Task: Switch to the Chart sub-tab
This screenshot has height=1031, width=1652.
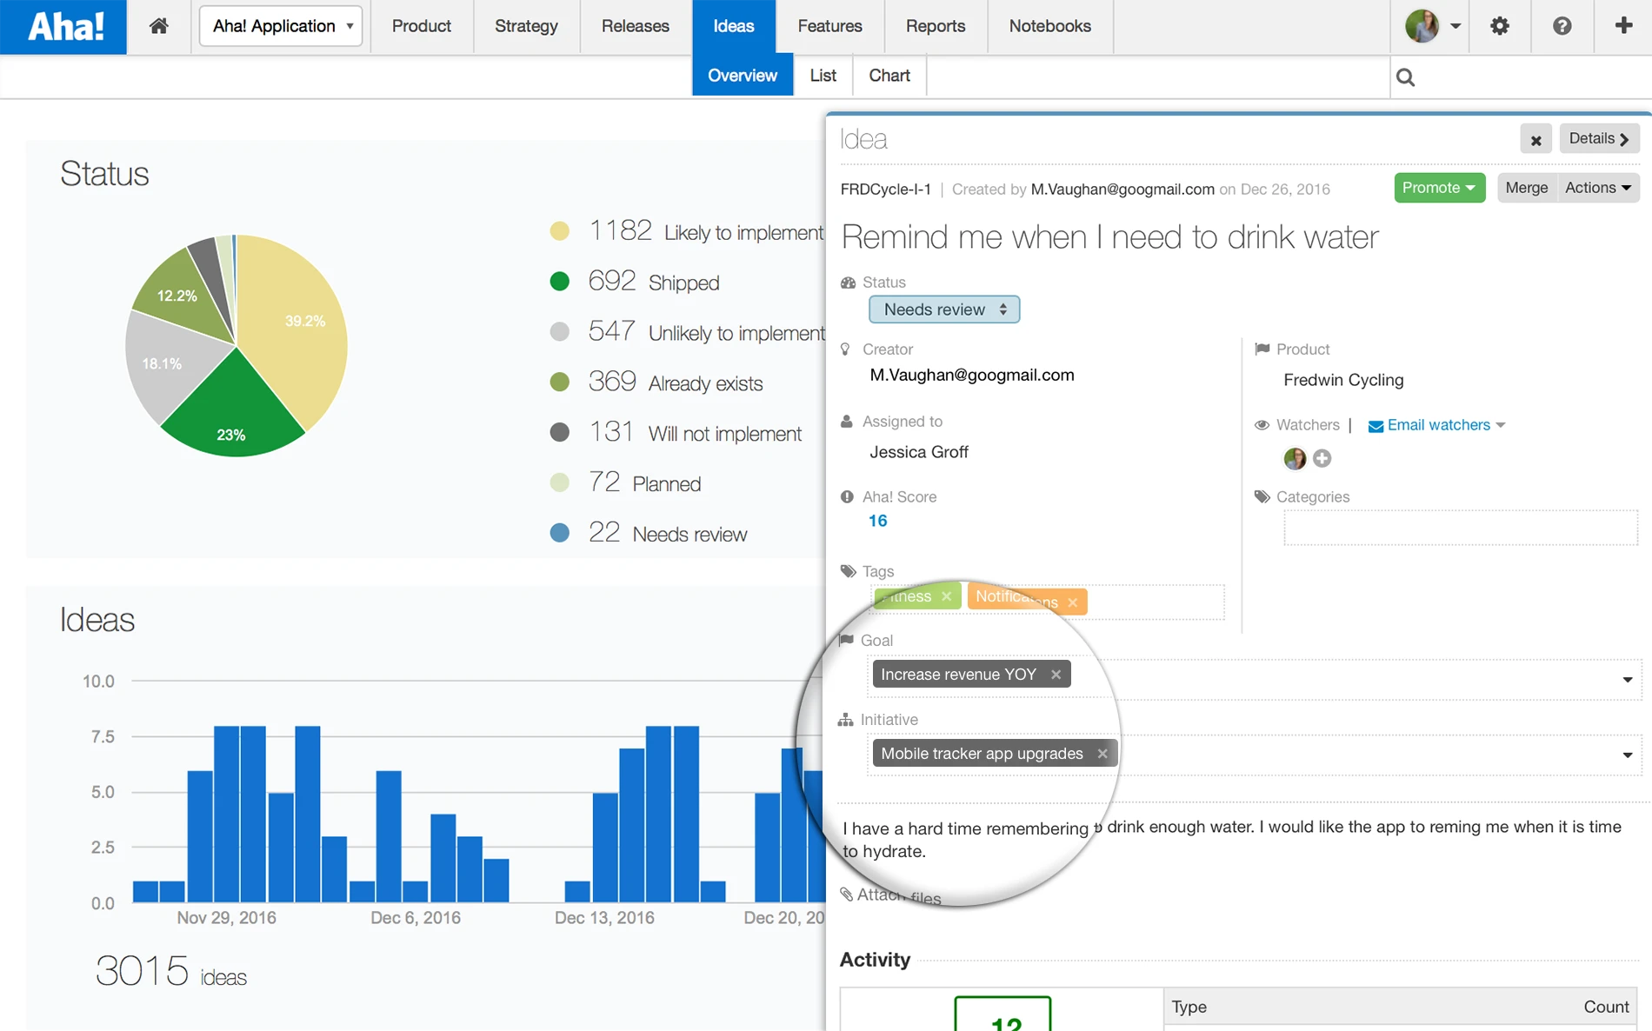Action: click(889, 76)
